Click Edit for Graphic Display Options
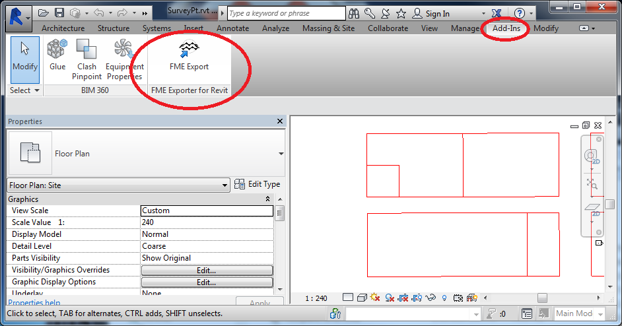Viewport: 622px width, 326px height. pyautogui.click(x=207, y=282)
